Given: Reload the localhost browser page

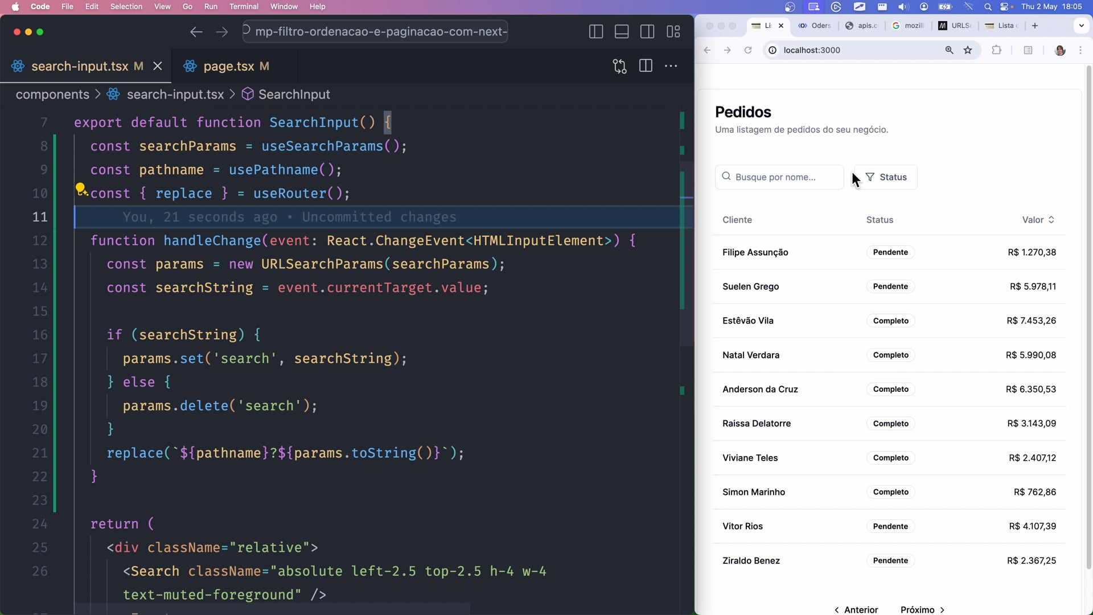Looking at the screenshot, I should pos(748,50).
